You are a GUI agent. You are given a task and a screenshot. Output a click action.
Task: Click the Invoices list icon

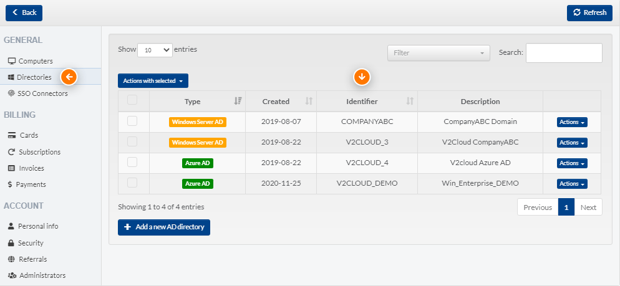[x=11, y=168]
